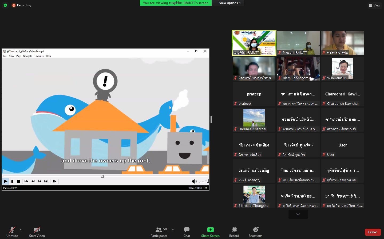Fast forward with increase-rate icon
Viewport: 384px width, 239px height.
pos(40,181)
